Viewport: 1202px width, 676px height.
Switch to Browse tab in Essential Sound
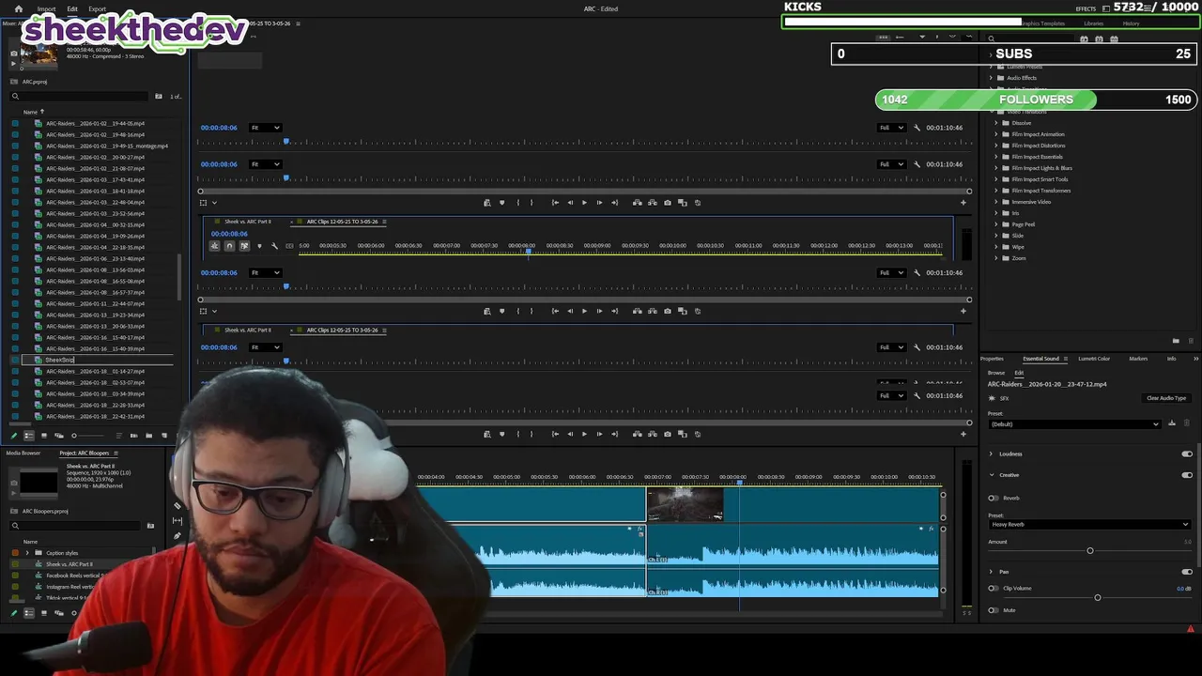click(996, 373)
